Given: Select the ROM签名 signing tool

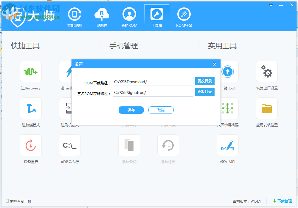Looking at the screenshot, I should pos(184,17).
